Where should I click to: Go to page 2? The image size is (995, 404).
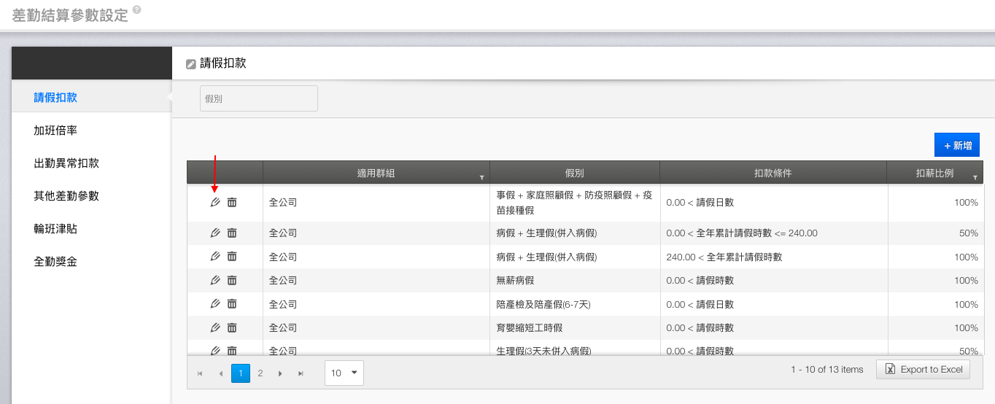point(260,373)
